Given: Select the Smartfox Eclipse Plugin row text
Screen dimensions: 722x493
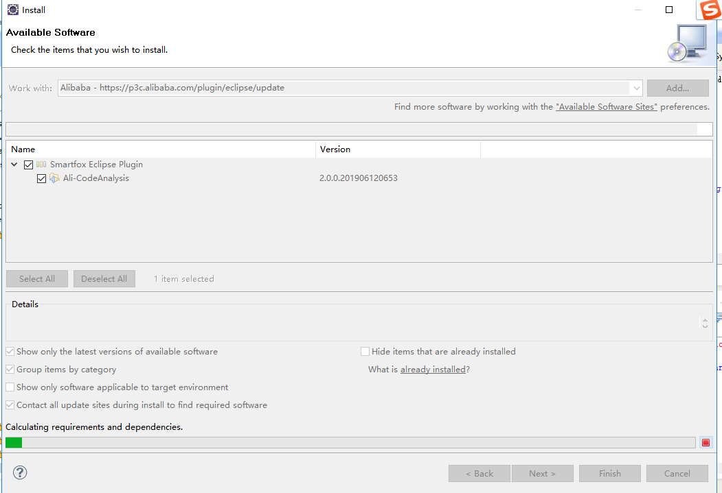Looking at the screenshot, I should click(96, 165).
